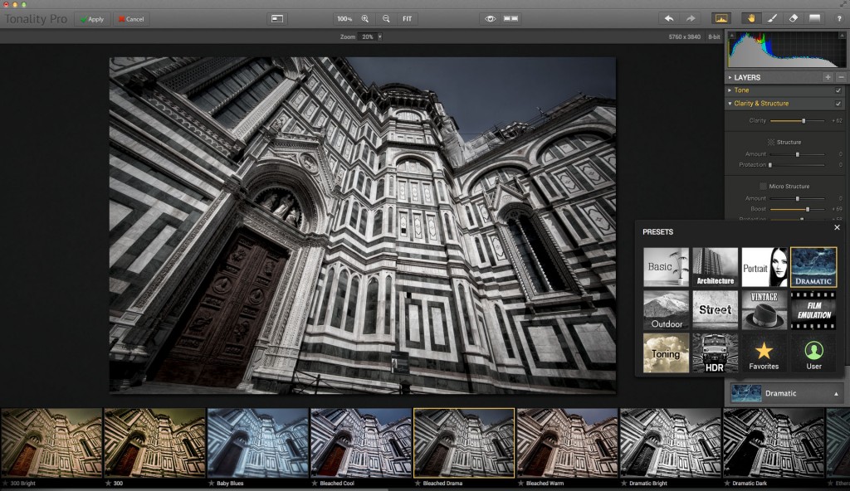Screen dimensions: 850x491
Task: Toggle the eye preview icon
Action: 490,18
